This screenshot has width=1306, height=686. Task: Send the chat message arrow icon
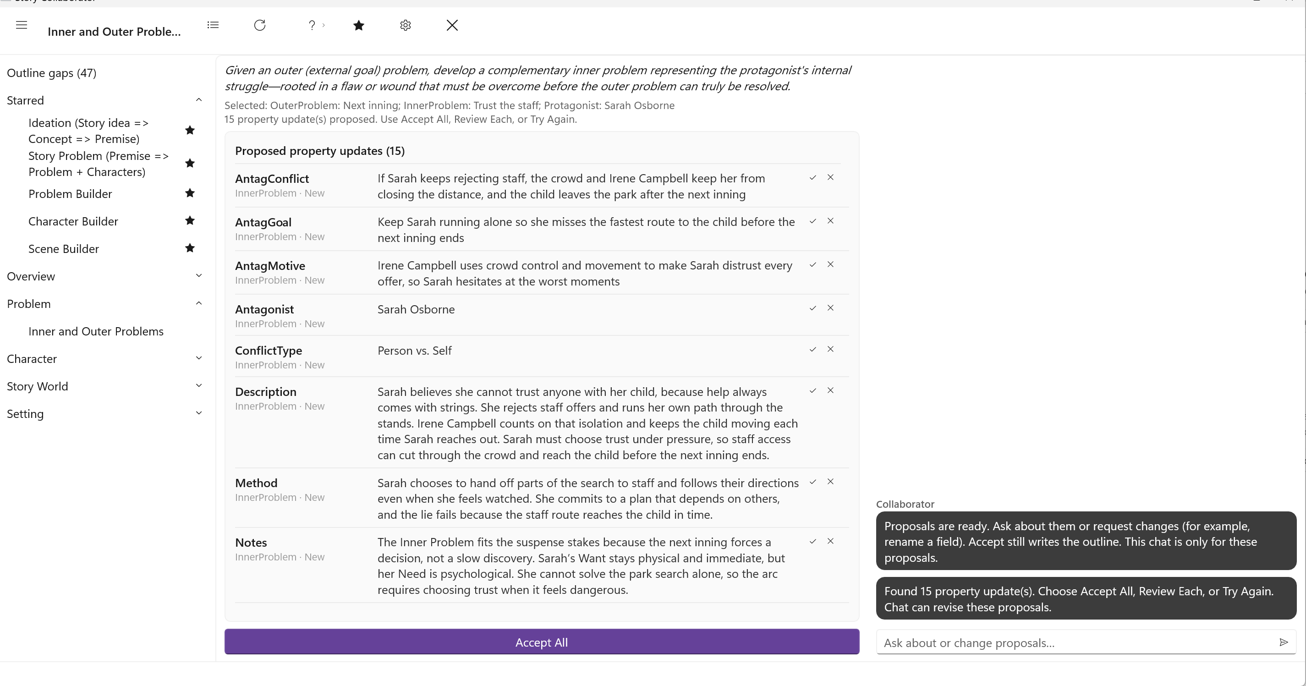click(1284, 642)
